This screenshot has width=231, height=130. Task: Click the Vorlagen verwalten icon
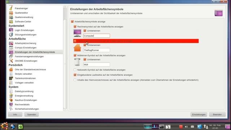coord(11,83)
